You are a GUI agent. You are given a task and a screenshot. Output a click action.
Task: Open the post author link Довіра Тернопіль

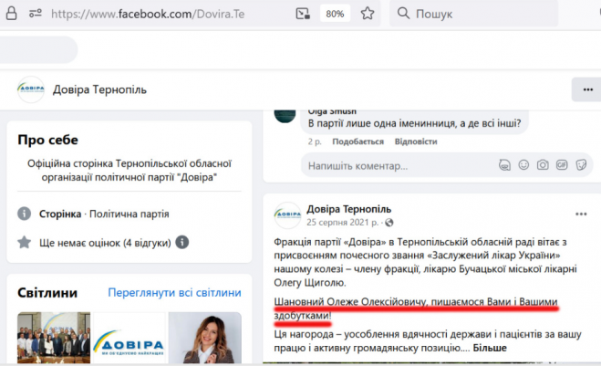pyautogui.click(x=348, y=209)
